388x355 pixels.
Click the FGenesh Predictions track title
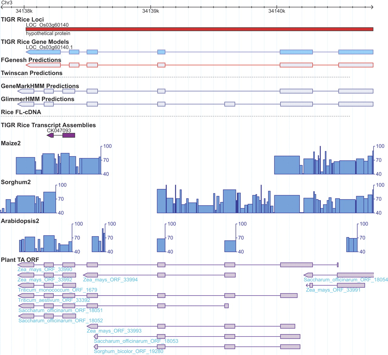point(31,60)
